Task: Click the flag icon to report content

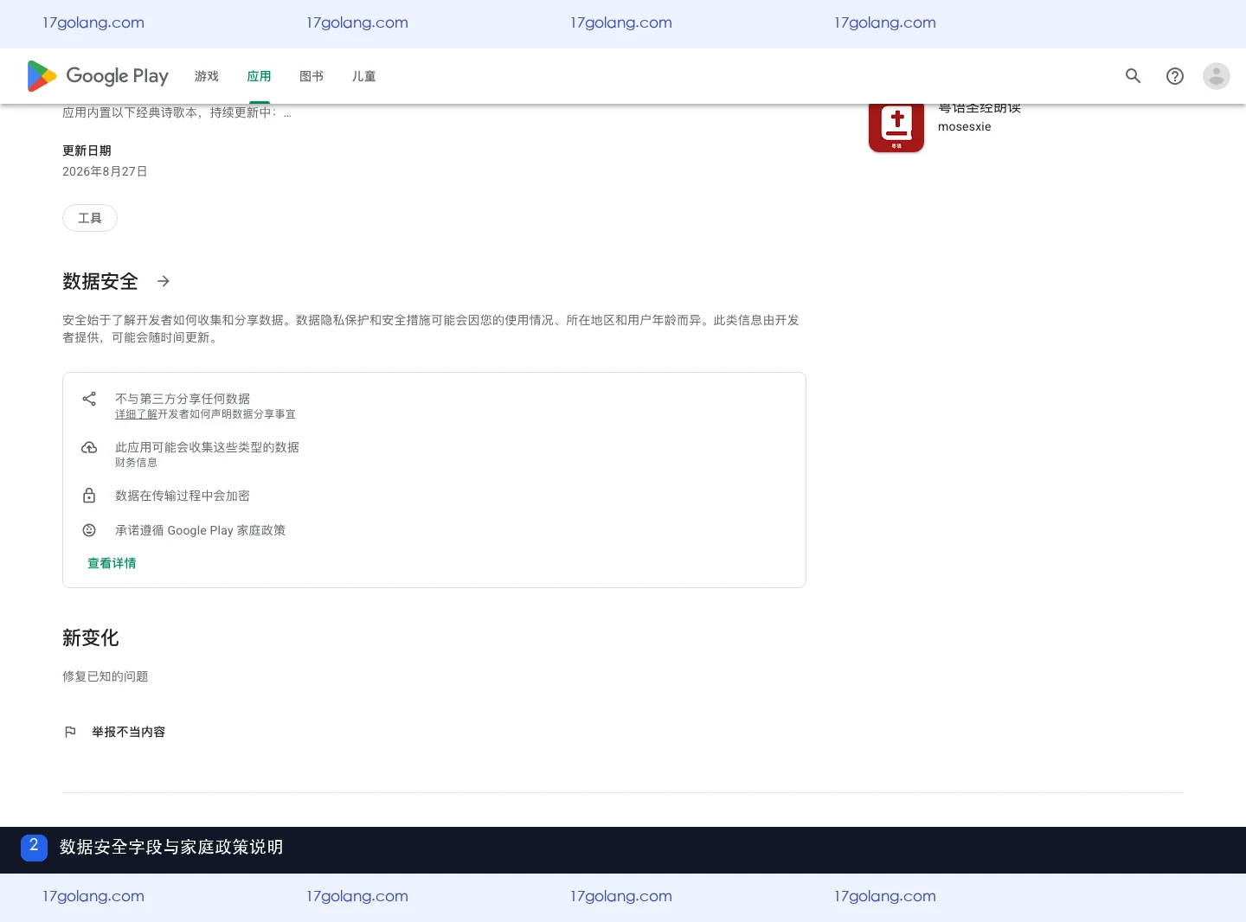Action: point(70,732)
